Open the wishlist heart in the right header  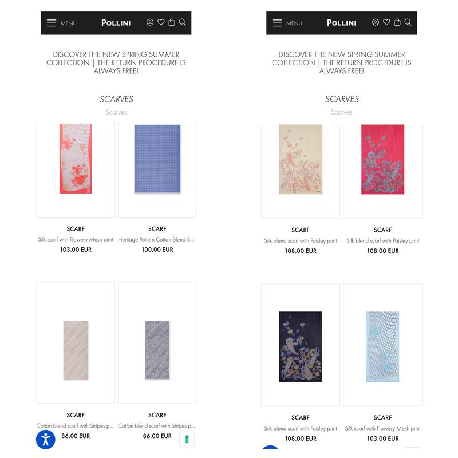click(386, 22)
